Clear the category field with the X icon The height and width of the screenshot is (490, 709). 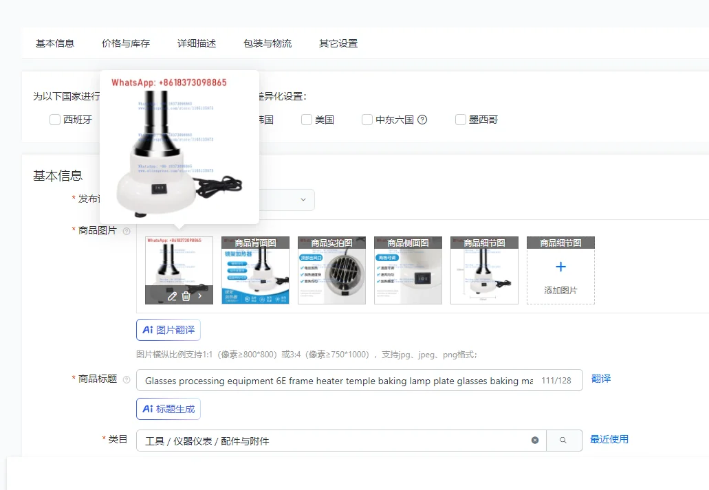pyautogui.click(x=535, y=441)
